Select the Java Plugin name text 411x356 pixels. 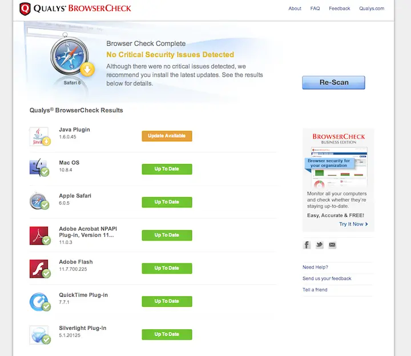[x=74, y=130]
